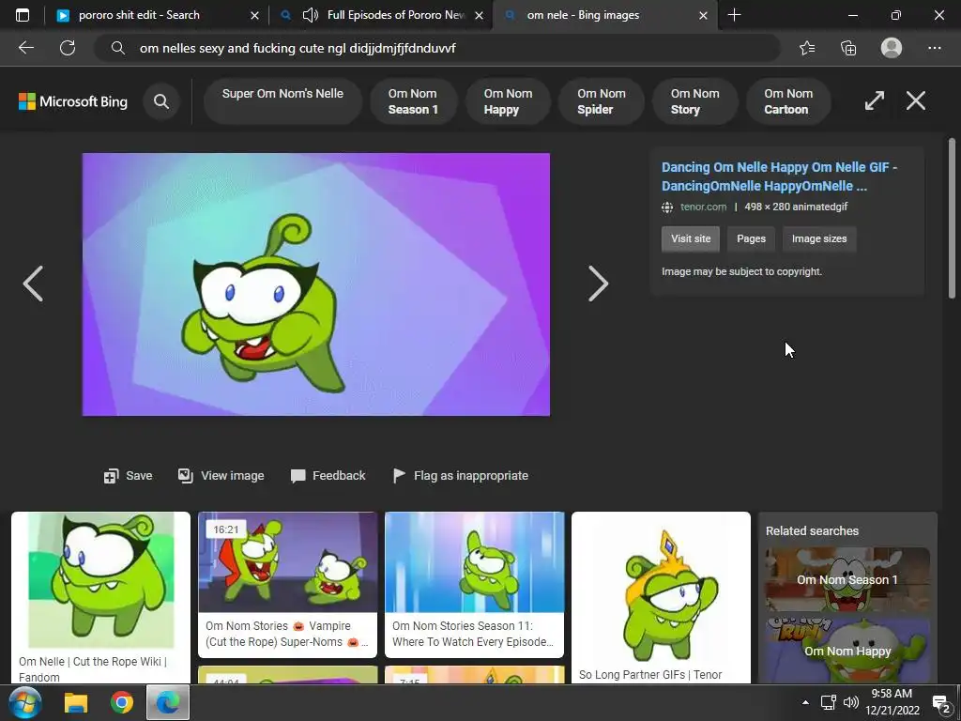Expand image viewer to full view
Image resolution: width=961 pixels, height=721 pixels.
point(875,100)
